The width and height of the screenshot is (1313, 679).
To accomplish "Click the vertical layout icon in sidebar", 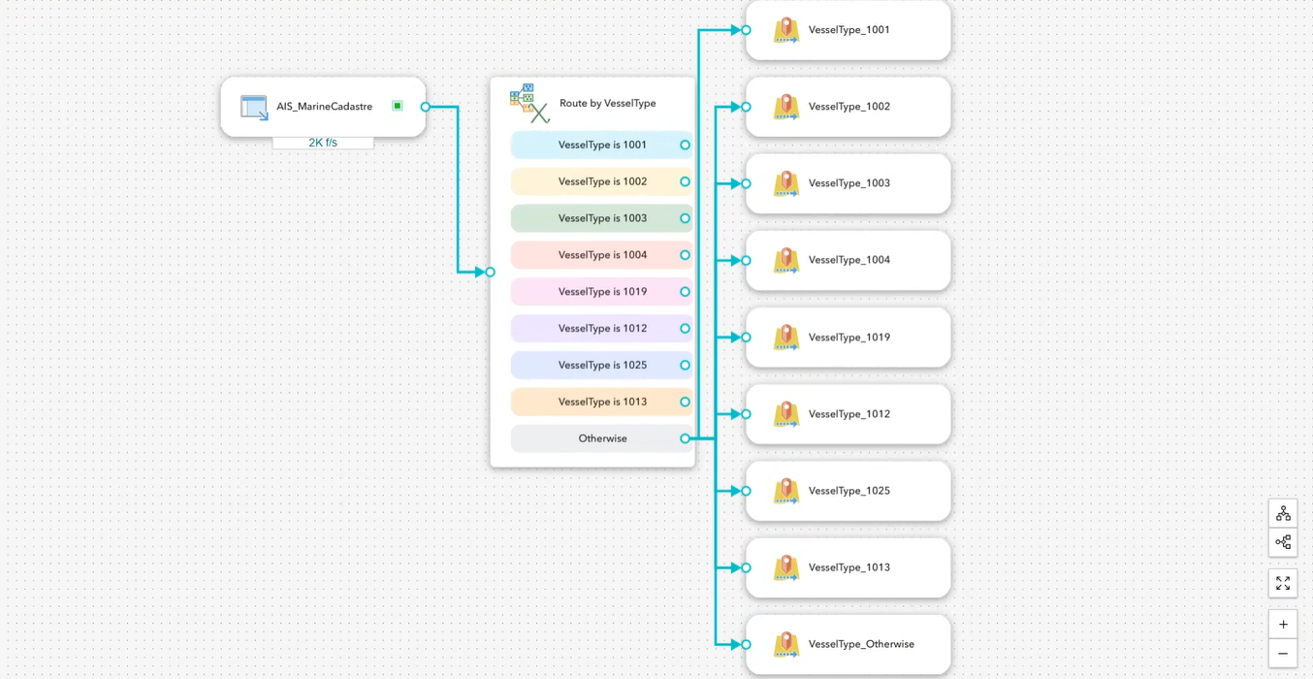I will (x=1283, y=512).
